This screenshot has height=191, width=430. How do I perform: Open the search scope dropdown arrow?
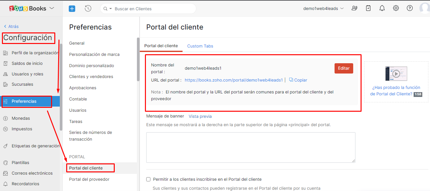[x=111, y=9]
